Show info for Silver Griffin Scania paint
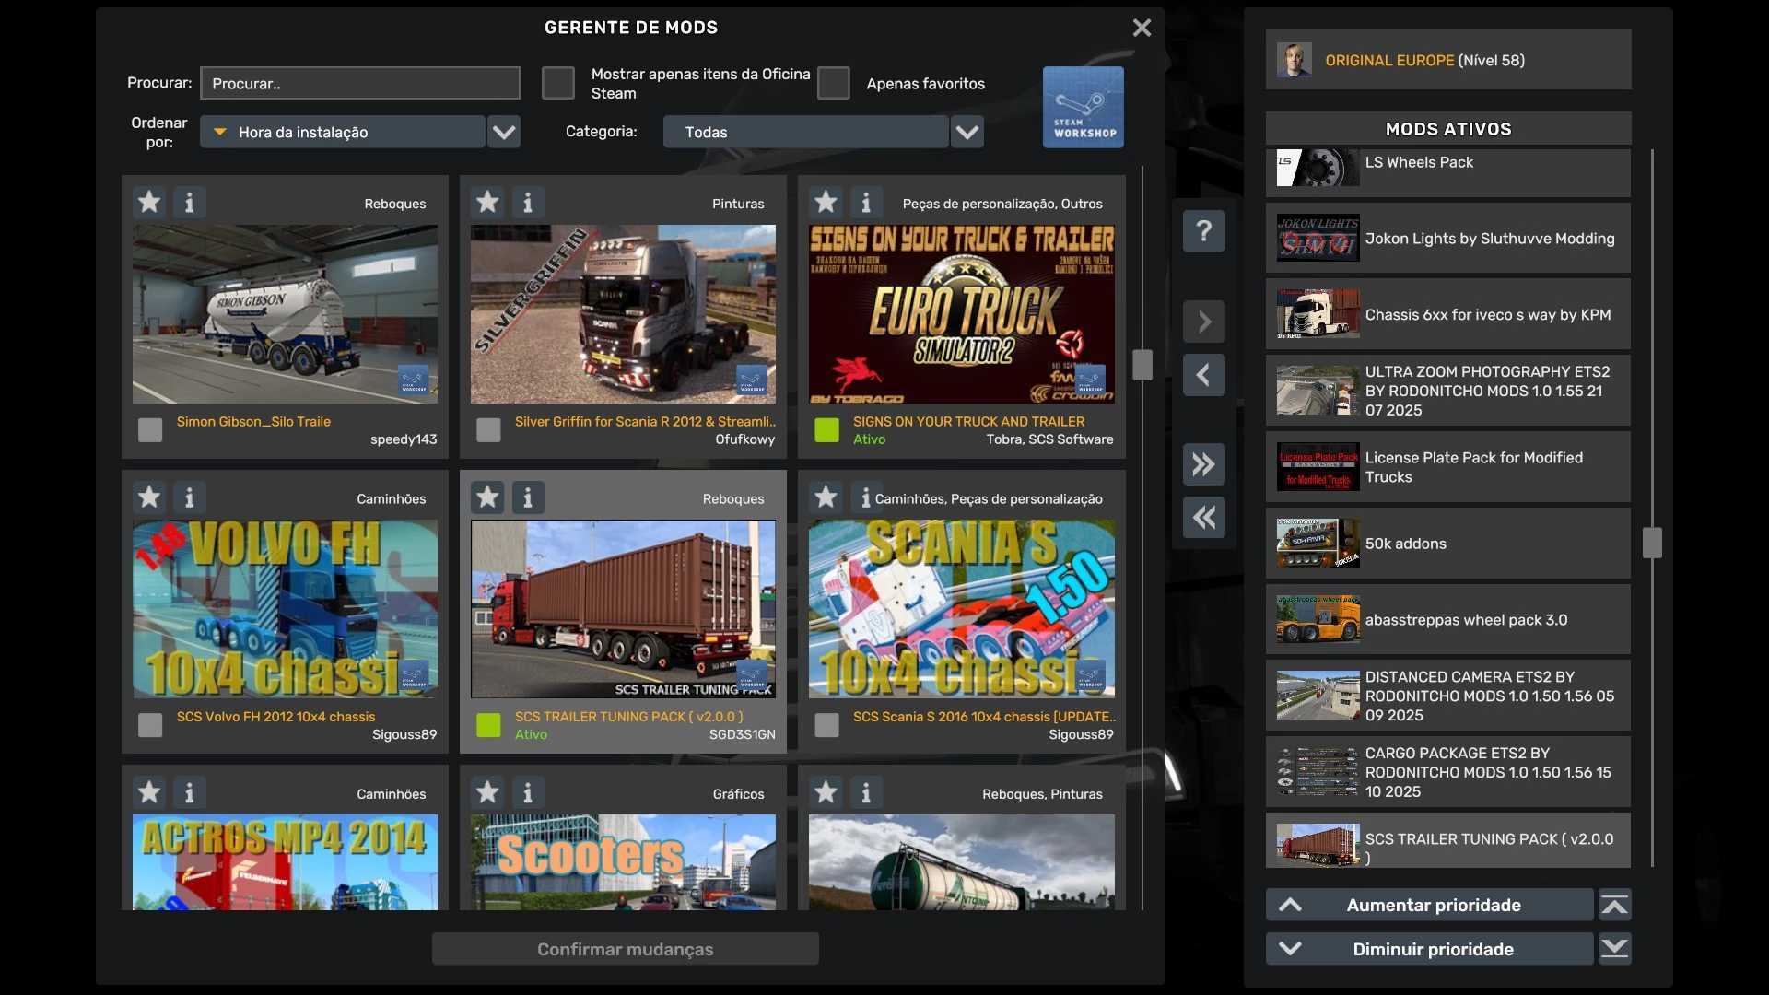The width and height of the screenshot is (1769, 995). (x=527, y=202)
